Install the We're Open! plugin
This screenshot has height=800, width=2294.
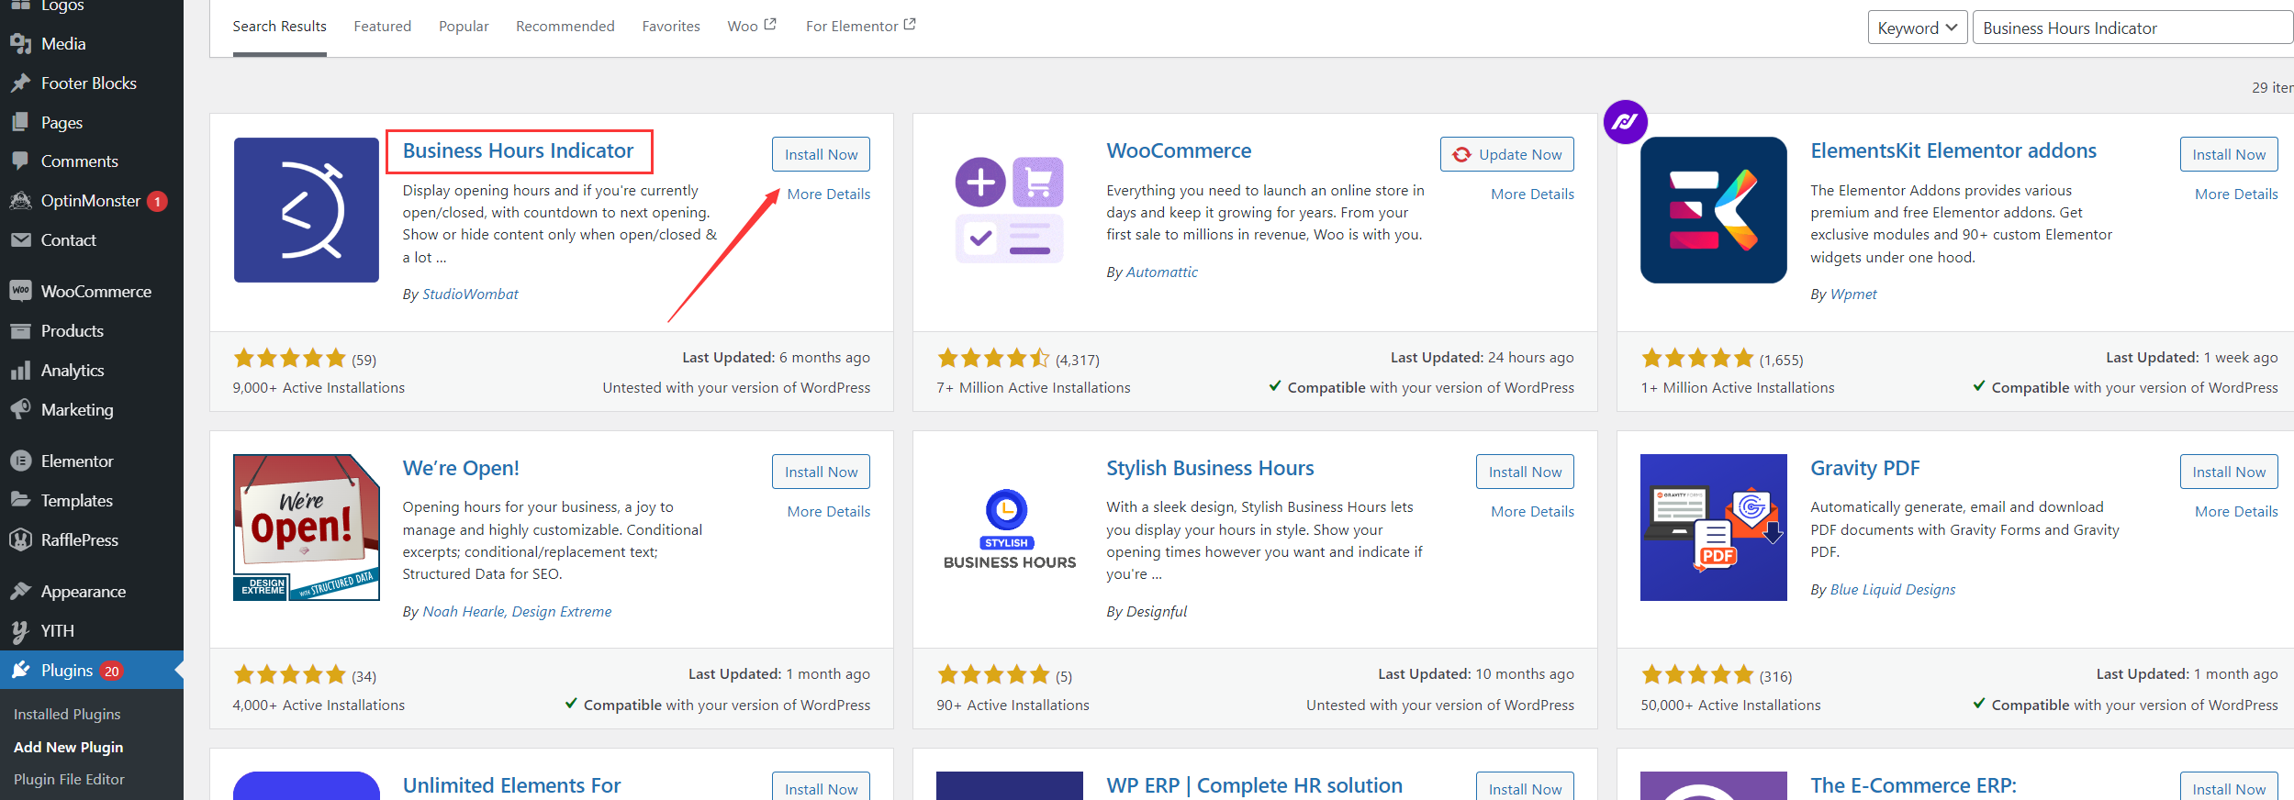click(821, 472)
